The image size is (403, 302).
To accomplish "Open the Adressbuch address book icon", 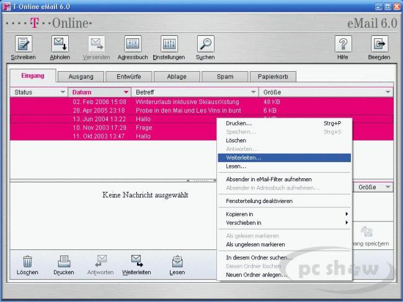I will click(x=133, y=44).
